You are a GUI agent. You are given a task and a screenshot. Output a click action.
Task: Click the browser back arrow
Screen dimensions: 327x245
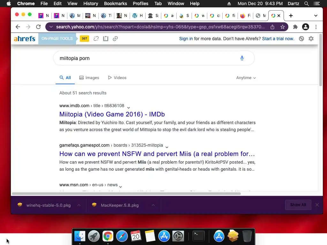[18, 27]
